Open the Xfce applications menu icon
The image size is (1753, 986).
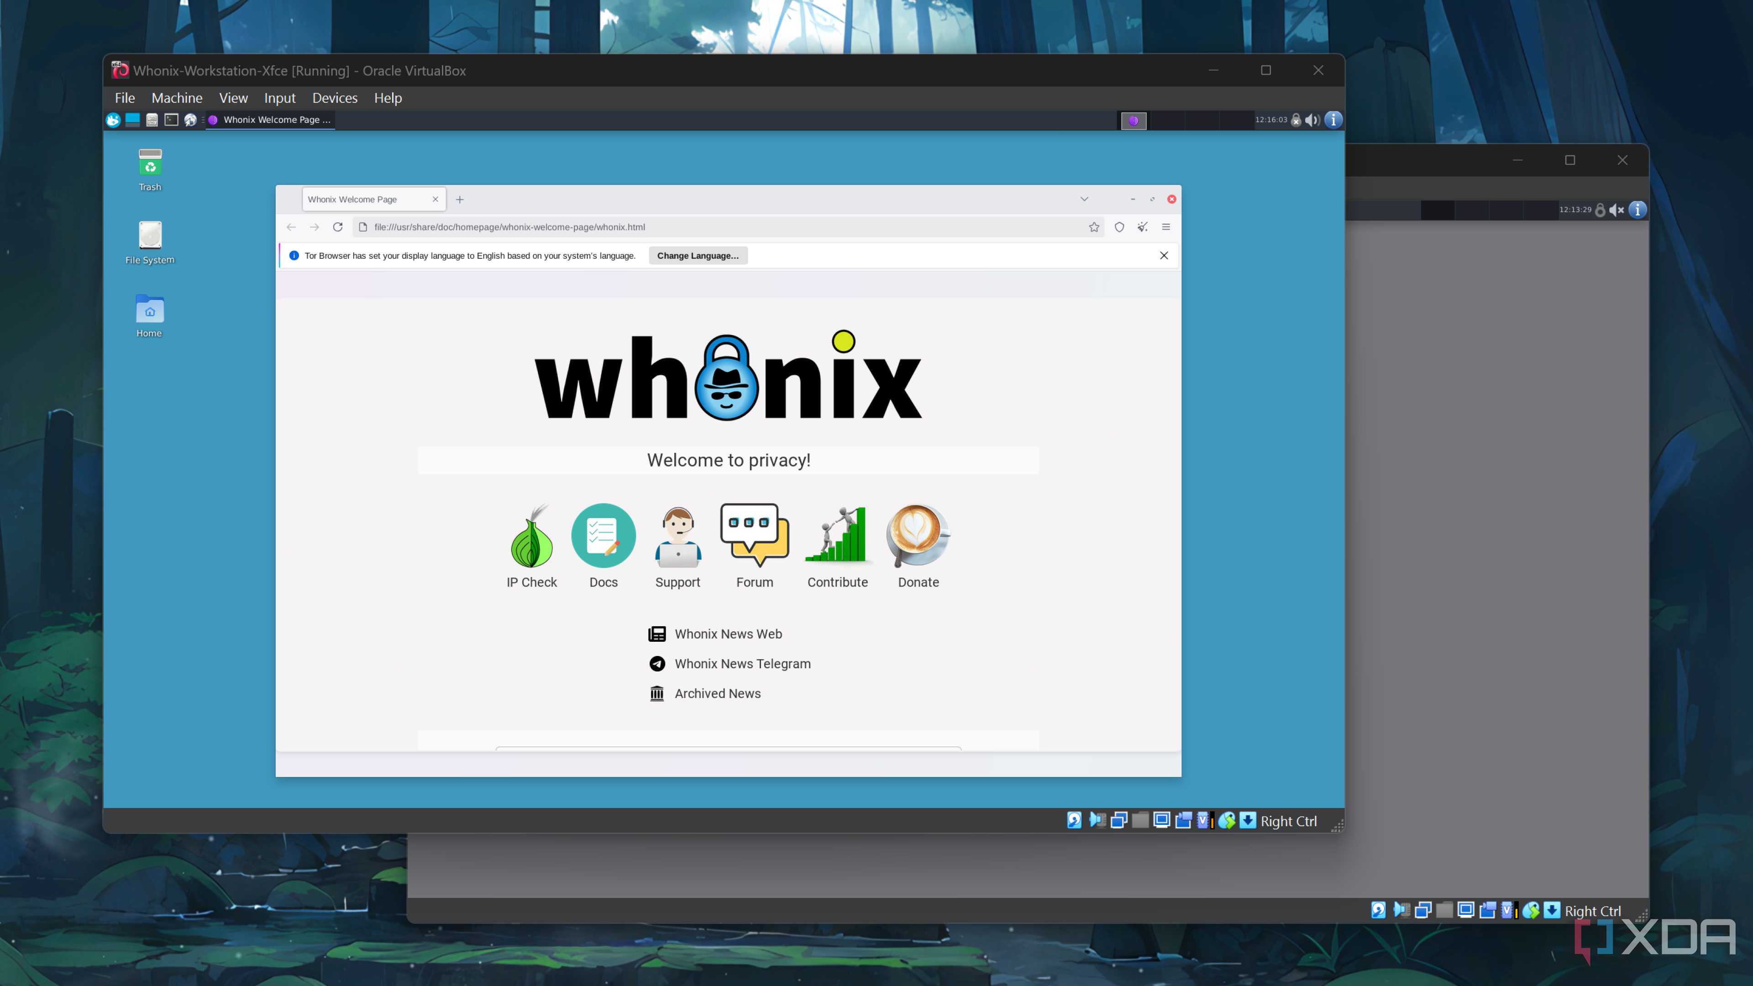(x=113, y=121)
